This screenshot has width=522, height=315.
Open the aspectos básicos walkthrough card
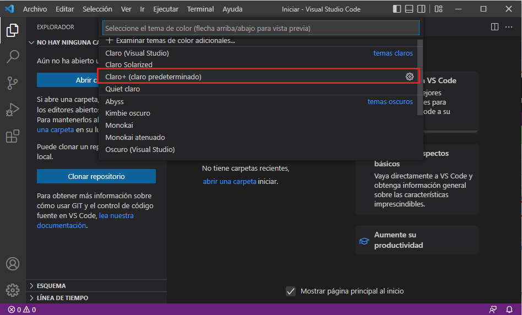[417, 179]
